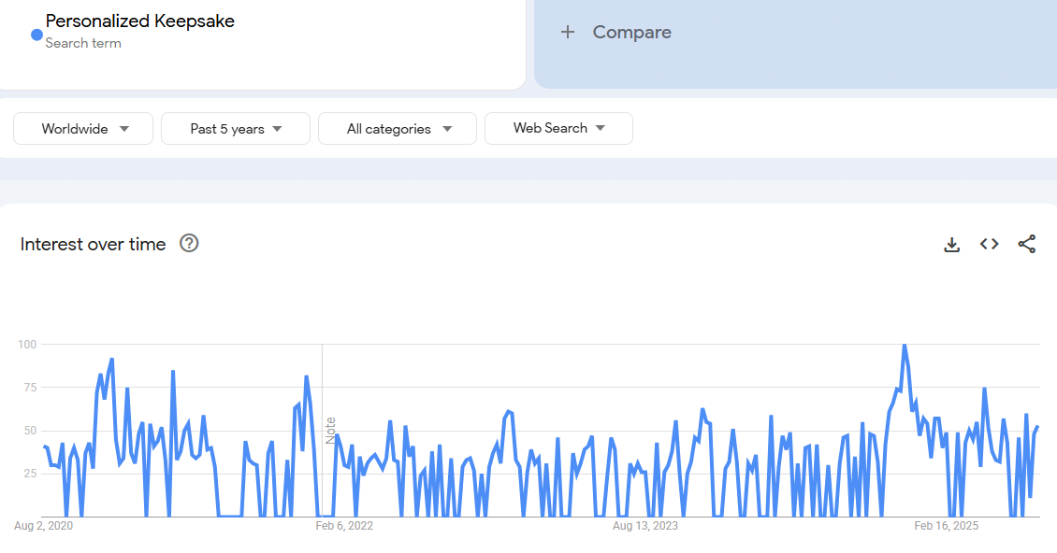Change the Web Search type dropdown
This screenshot has height=553, width=1057.
point(558,129)
